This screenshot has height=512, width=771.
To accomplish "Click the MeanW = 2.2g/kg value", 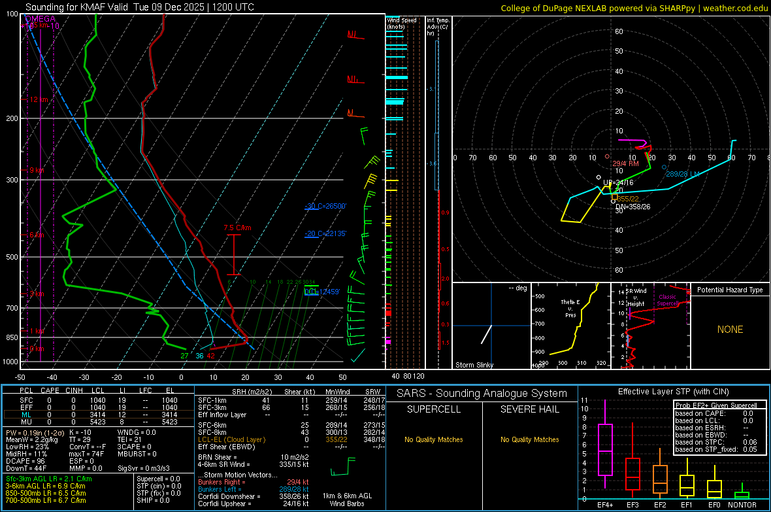I will pyautogui.click(x=32, y=439).
